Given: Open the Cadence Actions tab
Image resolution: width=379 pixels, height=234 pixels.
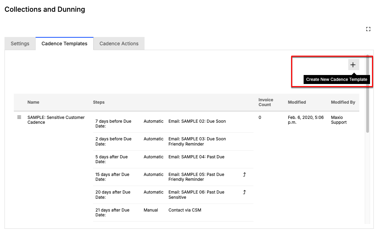Looking at the screenshot, I should point(119,44).
